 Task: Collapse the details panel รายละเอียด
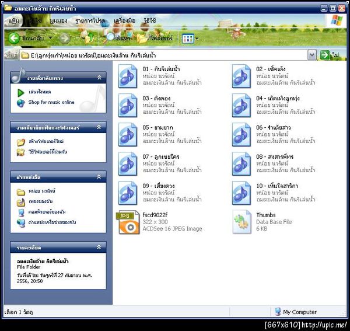(99, 247)
